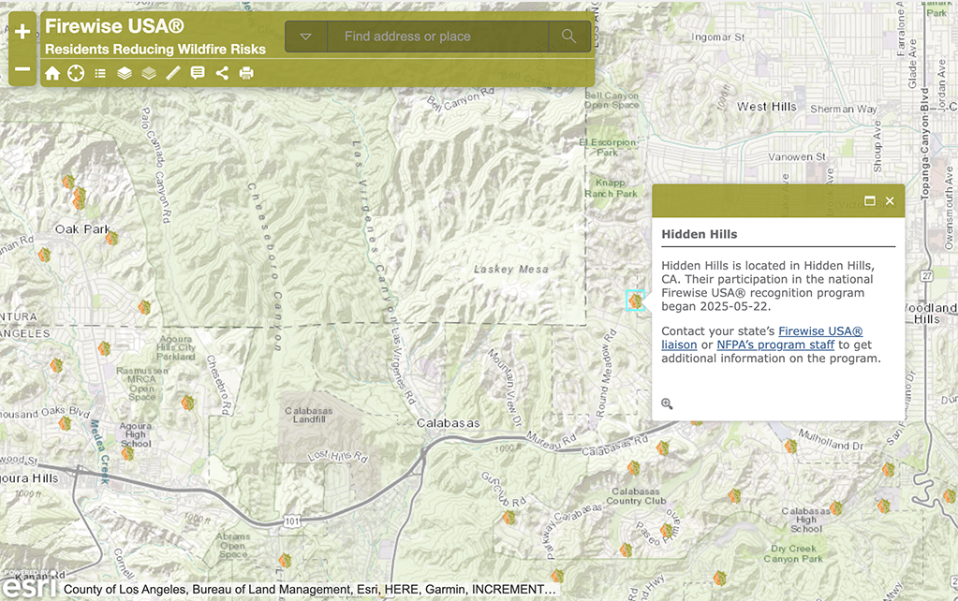Select the highlighted Hidden Hills map marker
The width and height of the screenshot is (958, 601).
pyautogui.click(x=636, y=300)
